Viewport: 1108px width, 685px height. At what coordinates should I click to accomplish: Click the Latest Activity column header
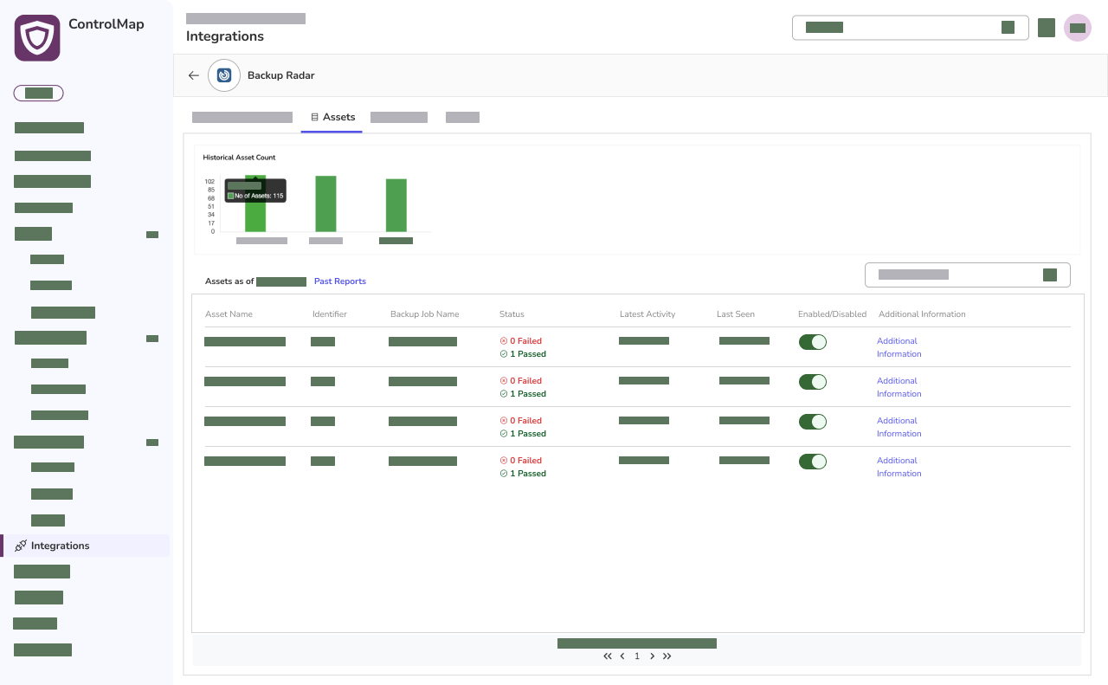[647, 314]
